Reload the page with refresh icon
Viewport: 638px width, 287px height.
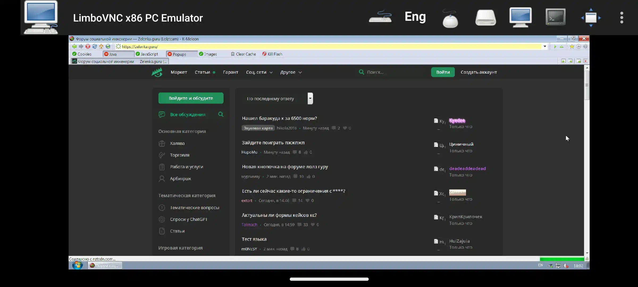[x=94, y=47]
